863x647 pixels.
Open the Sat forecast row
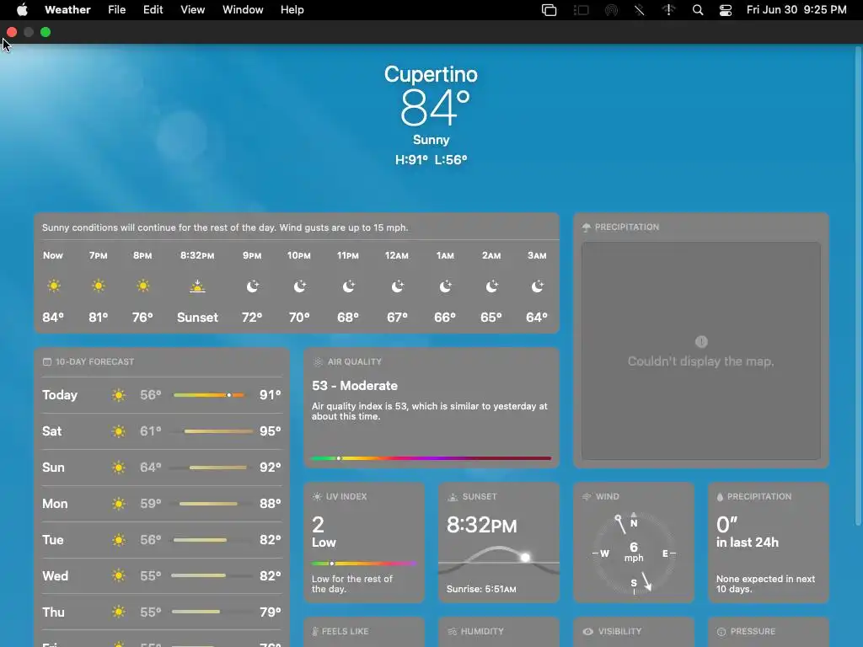pyautogui.click(x=162, y=431)
